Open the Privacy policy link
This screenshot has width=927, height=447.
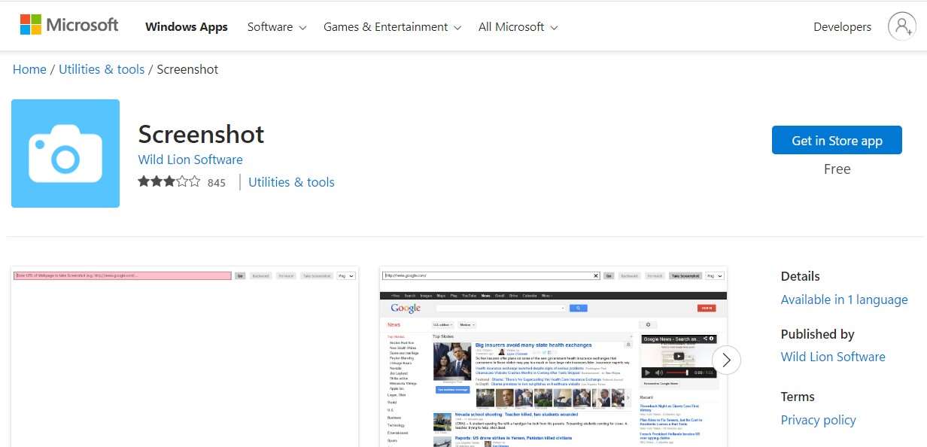[819, 420]
